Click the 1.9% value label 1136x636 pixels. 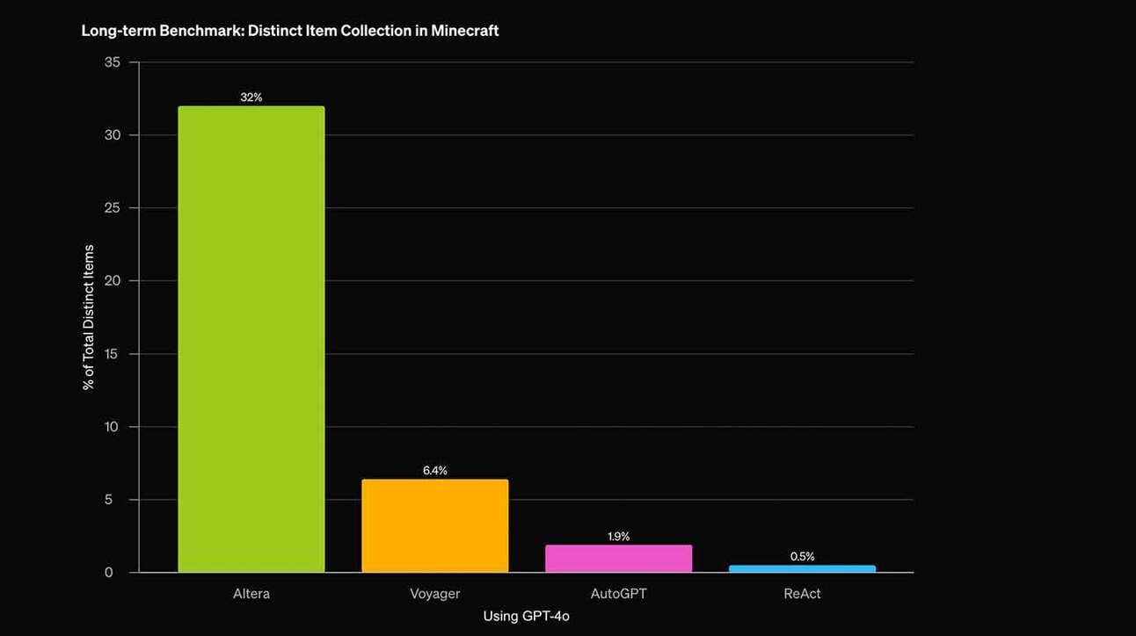pyautogui.click(x=619, y=537)
